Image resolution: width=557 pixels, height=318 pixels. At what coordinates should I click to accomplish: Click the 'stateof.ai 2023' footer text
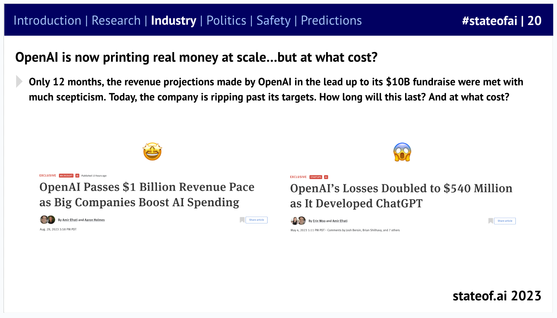click(x=497, y=296)
